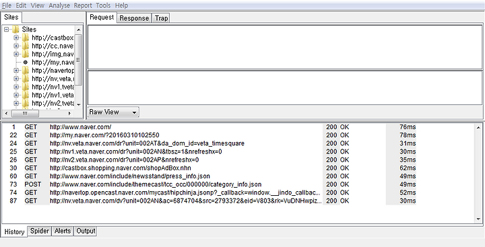This screenshot has height=247, width=485.
Task: Select the category_info.json request URL
Action: pos(156,184)
